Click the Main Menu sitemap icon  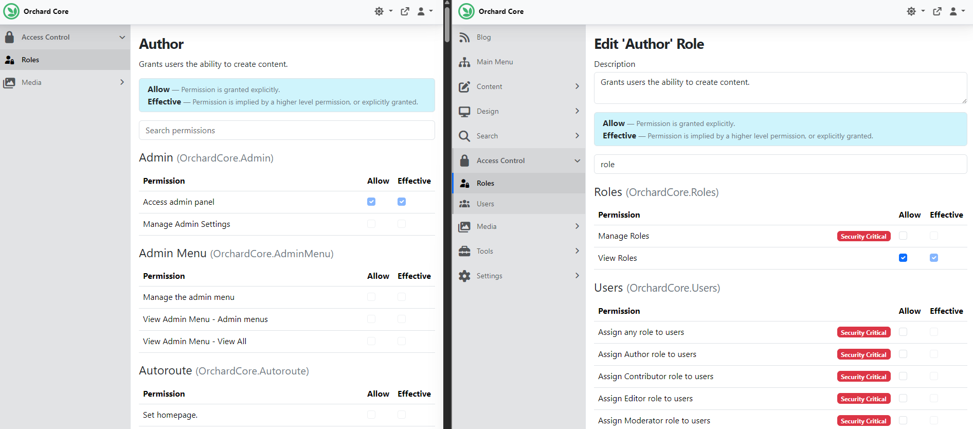tap(464, 62)
